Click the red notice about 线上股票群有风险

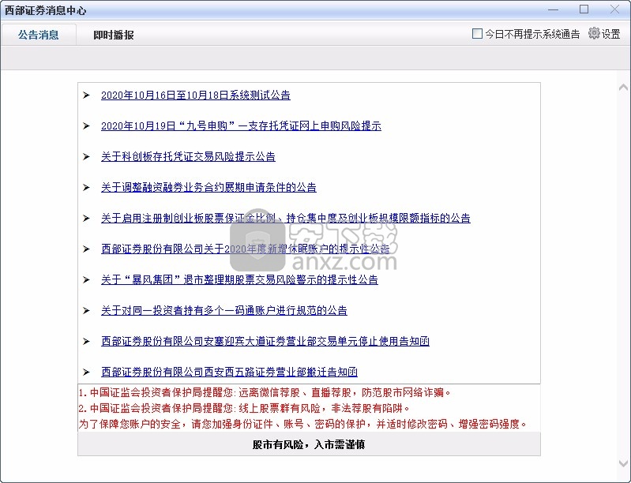click(x=244, y=409)
